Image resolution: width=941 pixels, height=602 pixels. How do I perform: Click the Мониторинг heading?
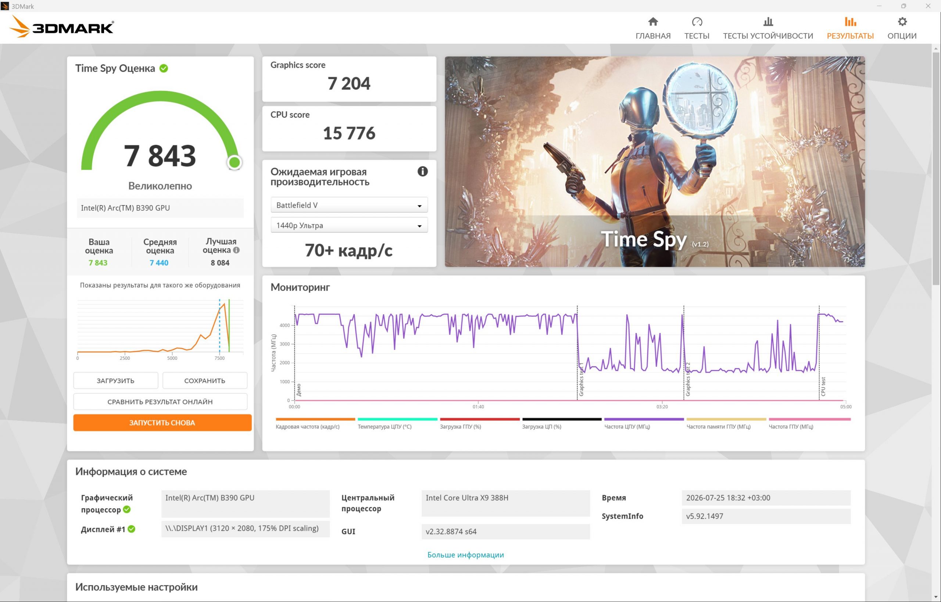(300, 287)
